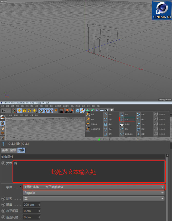Image resolution: width=172 pixels, height=221 pixels.
Task: Click the Move tool in toolbar
Action: pos(20,111)
